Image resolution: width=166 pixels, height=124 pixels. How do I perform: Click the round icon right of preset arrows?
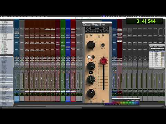click(107, 28)
